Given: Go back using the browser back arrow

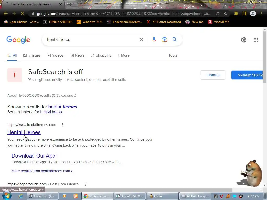Looking at the screenshot, I should (x=6, y=14).
